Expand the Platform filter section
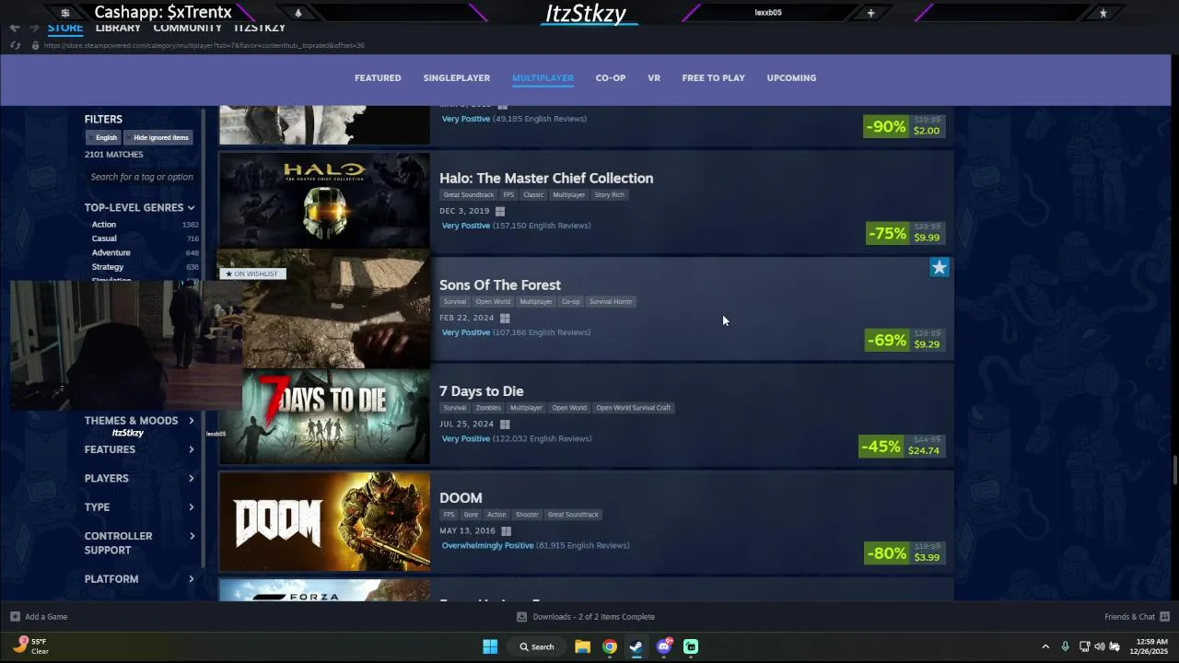1179x663 pixels. (x=140, y=579)
